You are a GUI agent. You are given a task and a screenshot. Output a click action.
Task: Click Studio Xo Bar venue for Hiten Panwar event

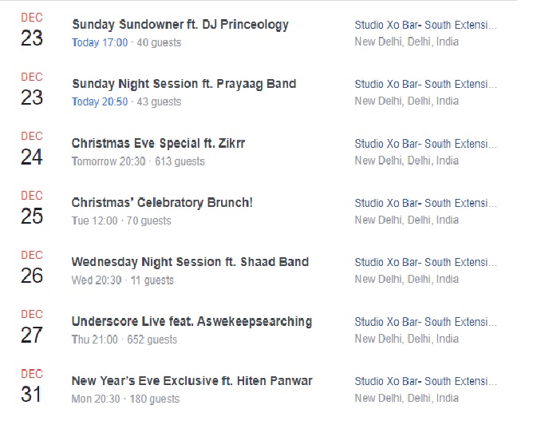[425, 381]
